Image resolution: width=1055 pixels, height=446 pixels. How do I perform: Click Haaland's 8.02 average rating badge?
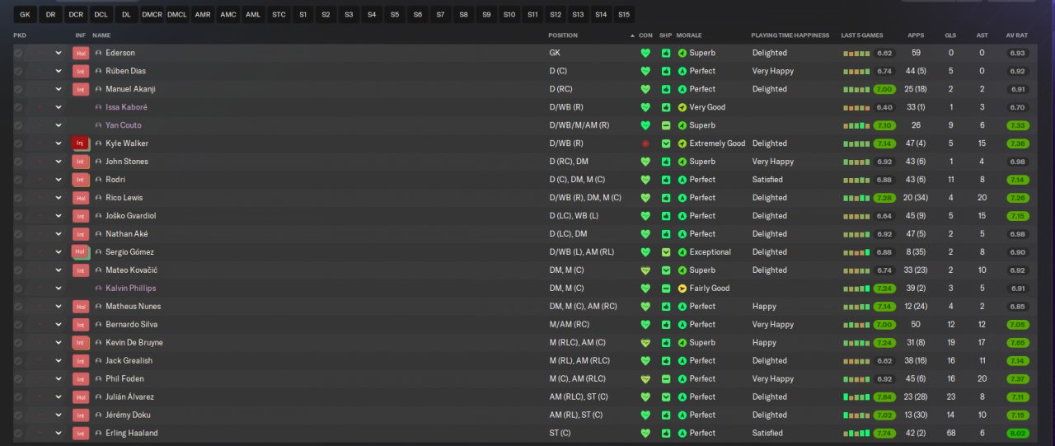coord(1018,434)
